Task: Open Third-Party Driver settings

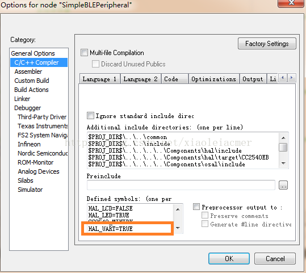Action: tap(42, 117)
